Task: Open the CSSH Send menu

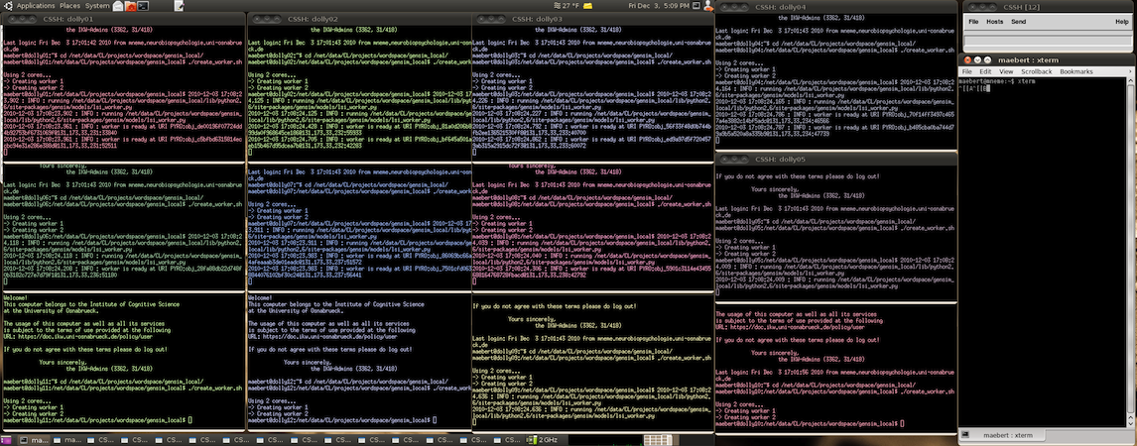Action: tap(1018, 21)
